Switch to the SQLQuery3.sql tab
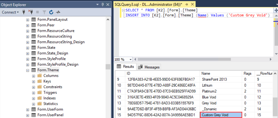278x118 pixels. point(148,4)
